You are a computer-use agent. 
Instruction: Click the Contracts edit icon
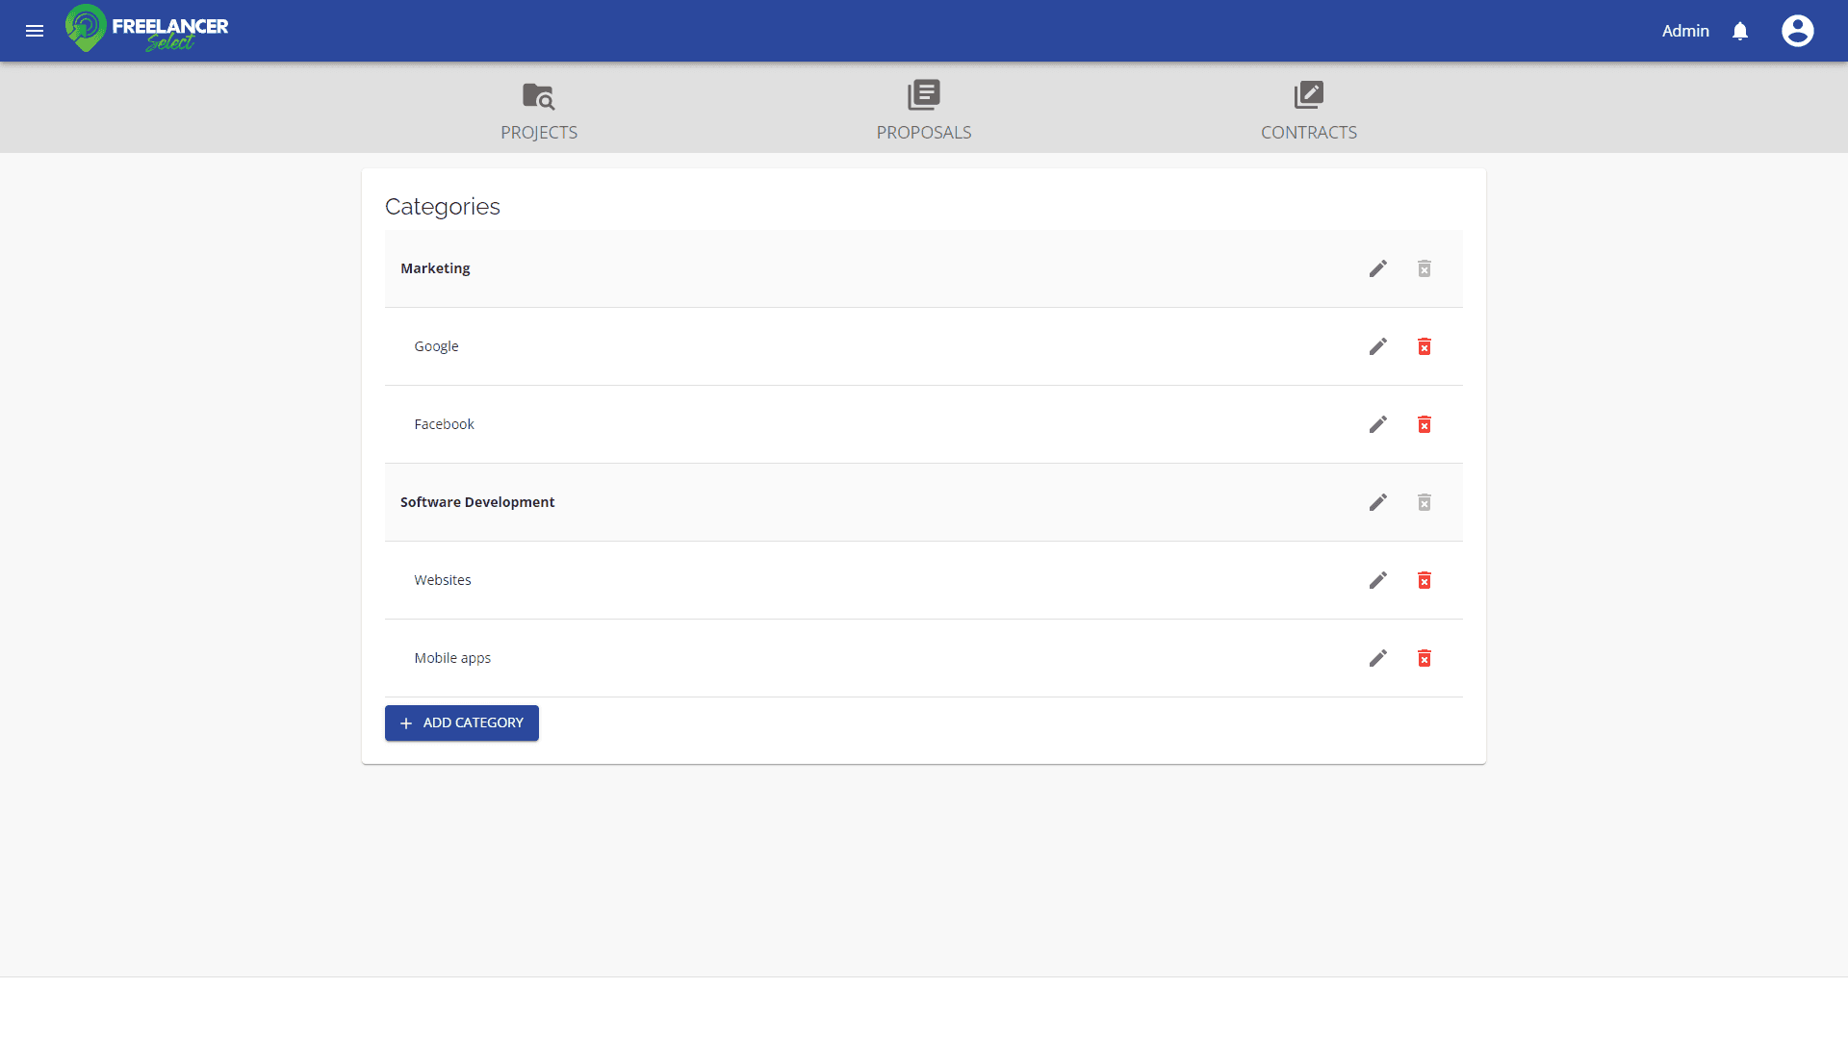1309,94
